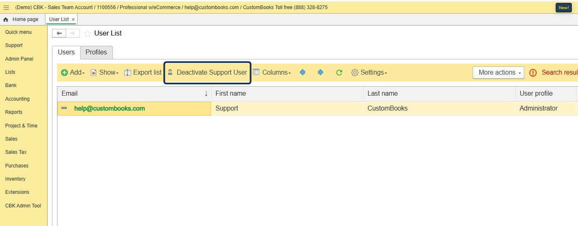Open Inventory in sidebar
This screenshot has width=578, height=226.
[15, 179]
